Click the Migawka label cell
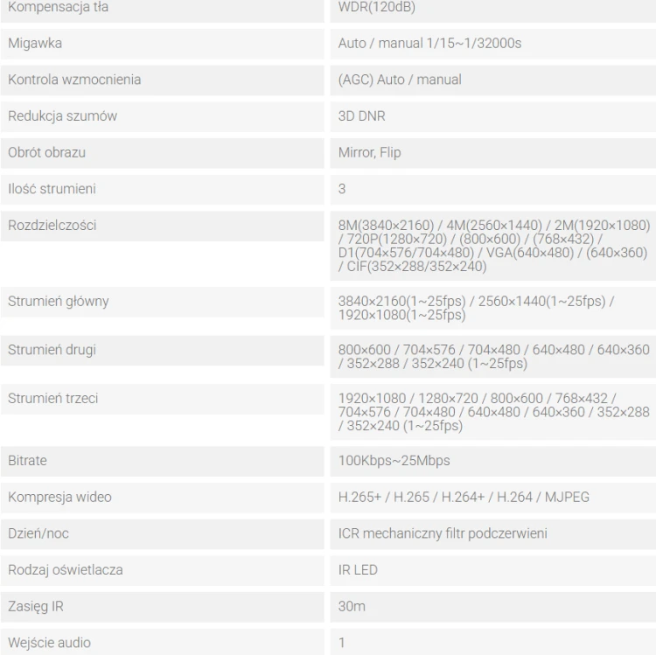 click(x=162, y=44)
